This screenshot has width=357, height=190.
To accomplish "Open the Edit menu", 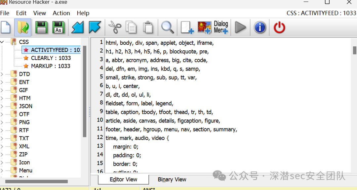I will 21,13.
